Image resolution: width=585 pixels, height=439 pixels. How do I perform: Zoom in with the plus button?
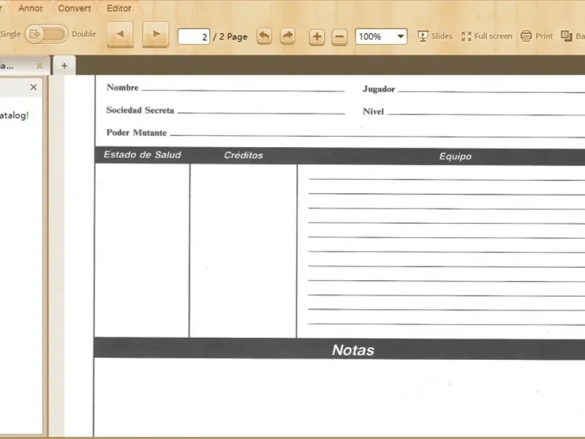coord(317,37)
